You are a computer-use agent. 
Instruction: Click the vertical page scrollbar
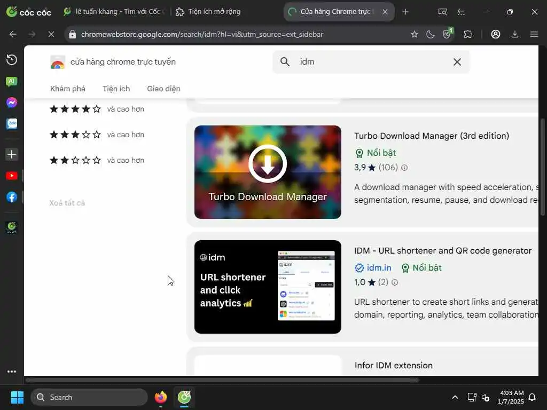pos(543,167)
